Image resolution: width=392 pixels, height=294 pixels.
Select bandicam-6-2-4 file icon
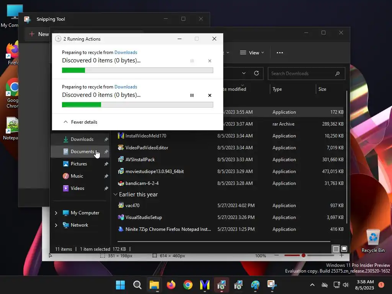121,183
